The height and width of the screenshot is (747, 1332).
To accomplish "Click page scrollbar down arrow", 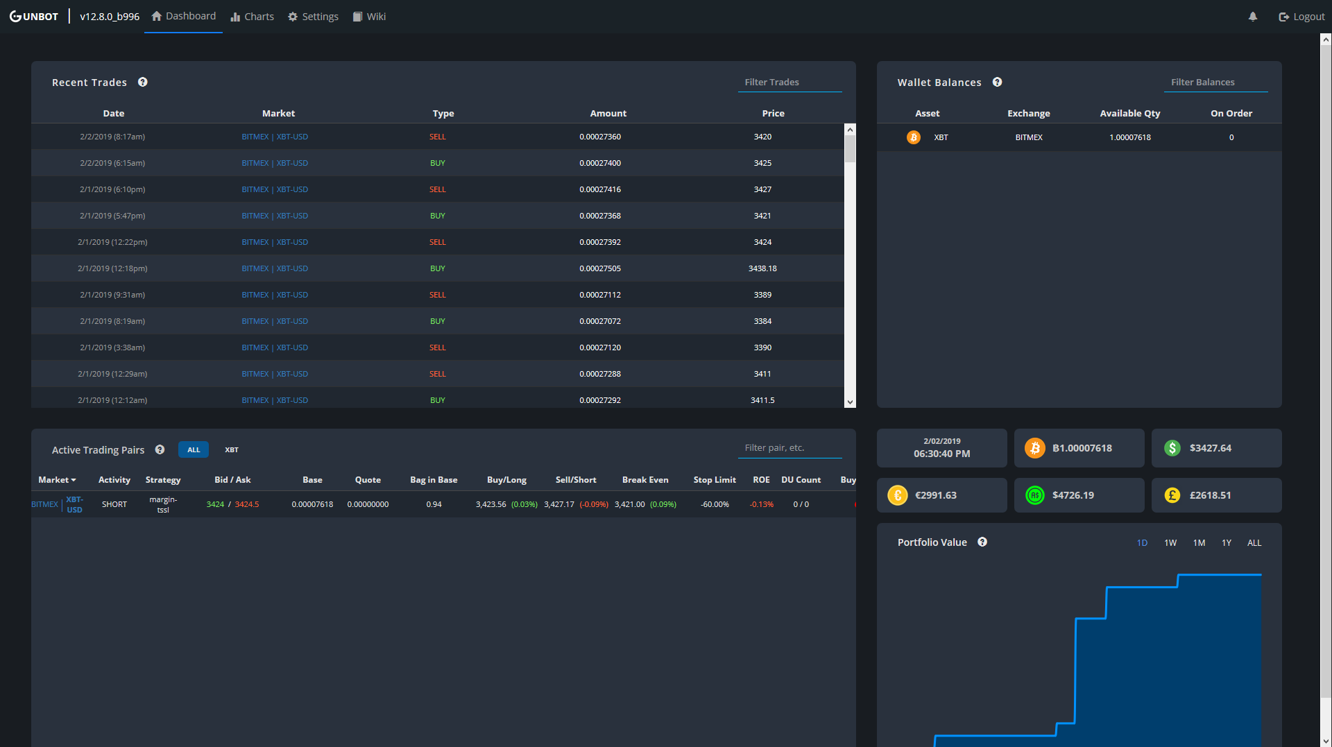I will coord(1326,741).
